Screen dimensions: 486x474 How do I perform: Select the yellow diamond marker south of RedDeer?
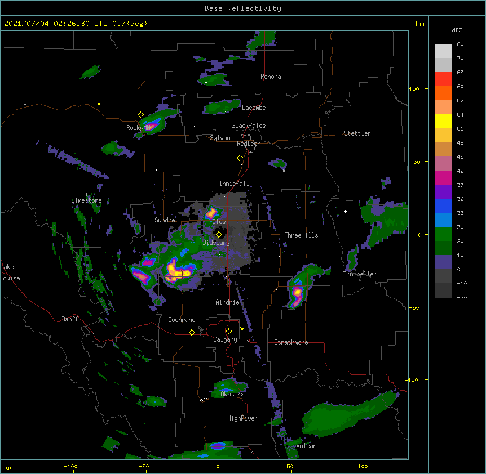click(x=240, y=158)
